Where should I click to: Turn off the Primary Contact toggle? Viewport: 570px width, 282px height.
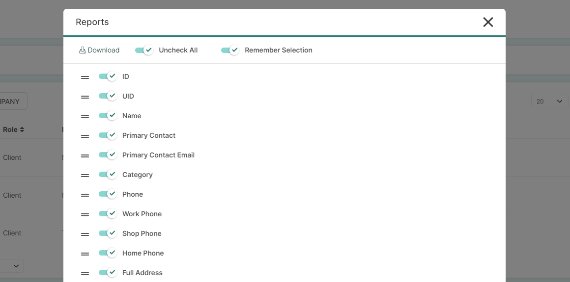108,135
